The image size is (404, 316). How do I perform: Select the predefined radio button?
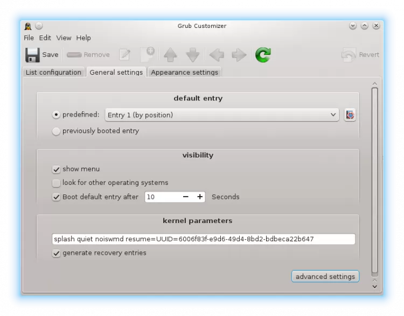[56, 114]
